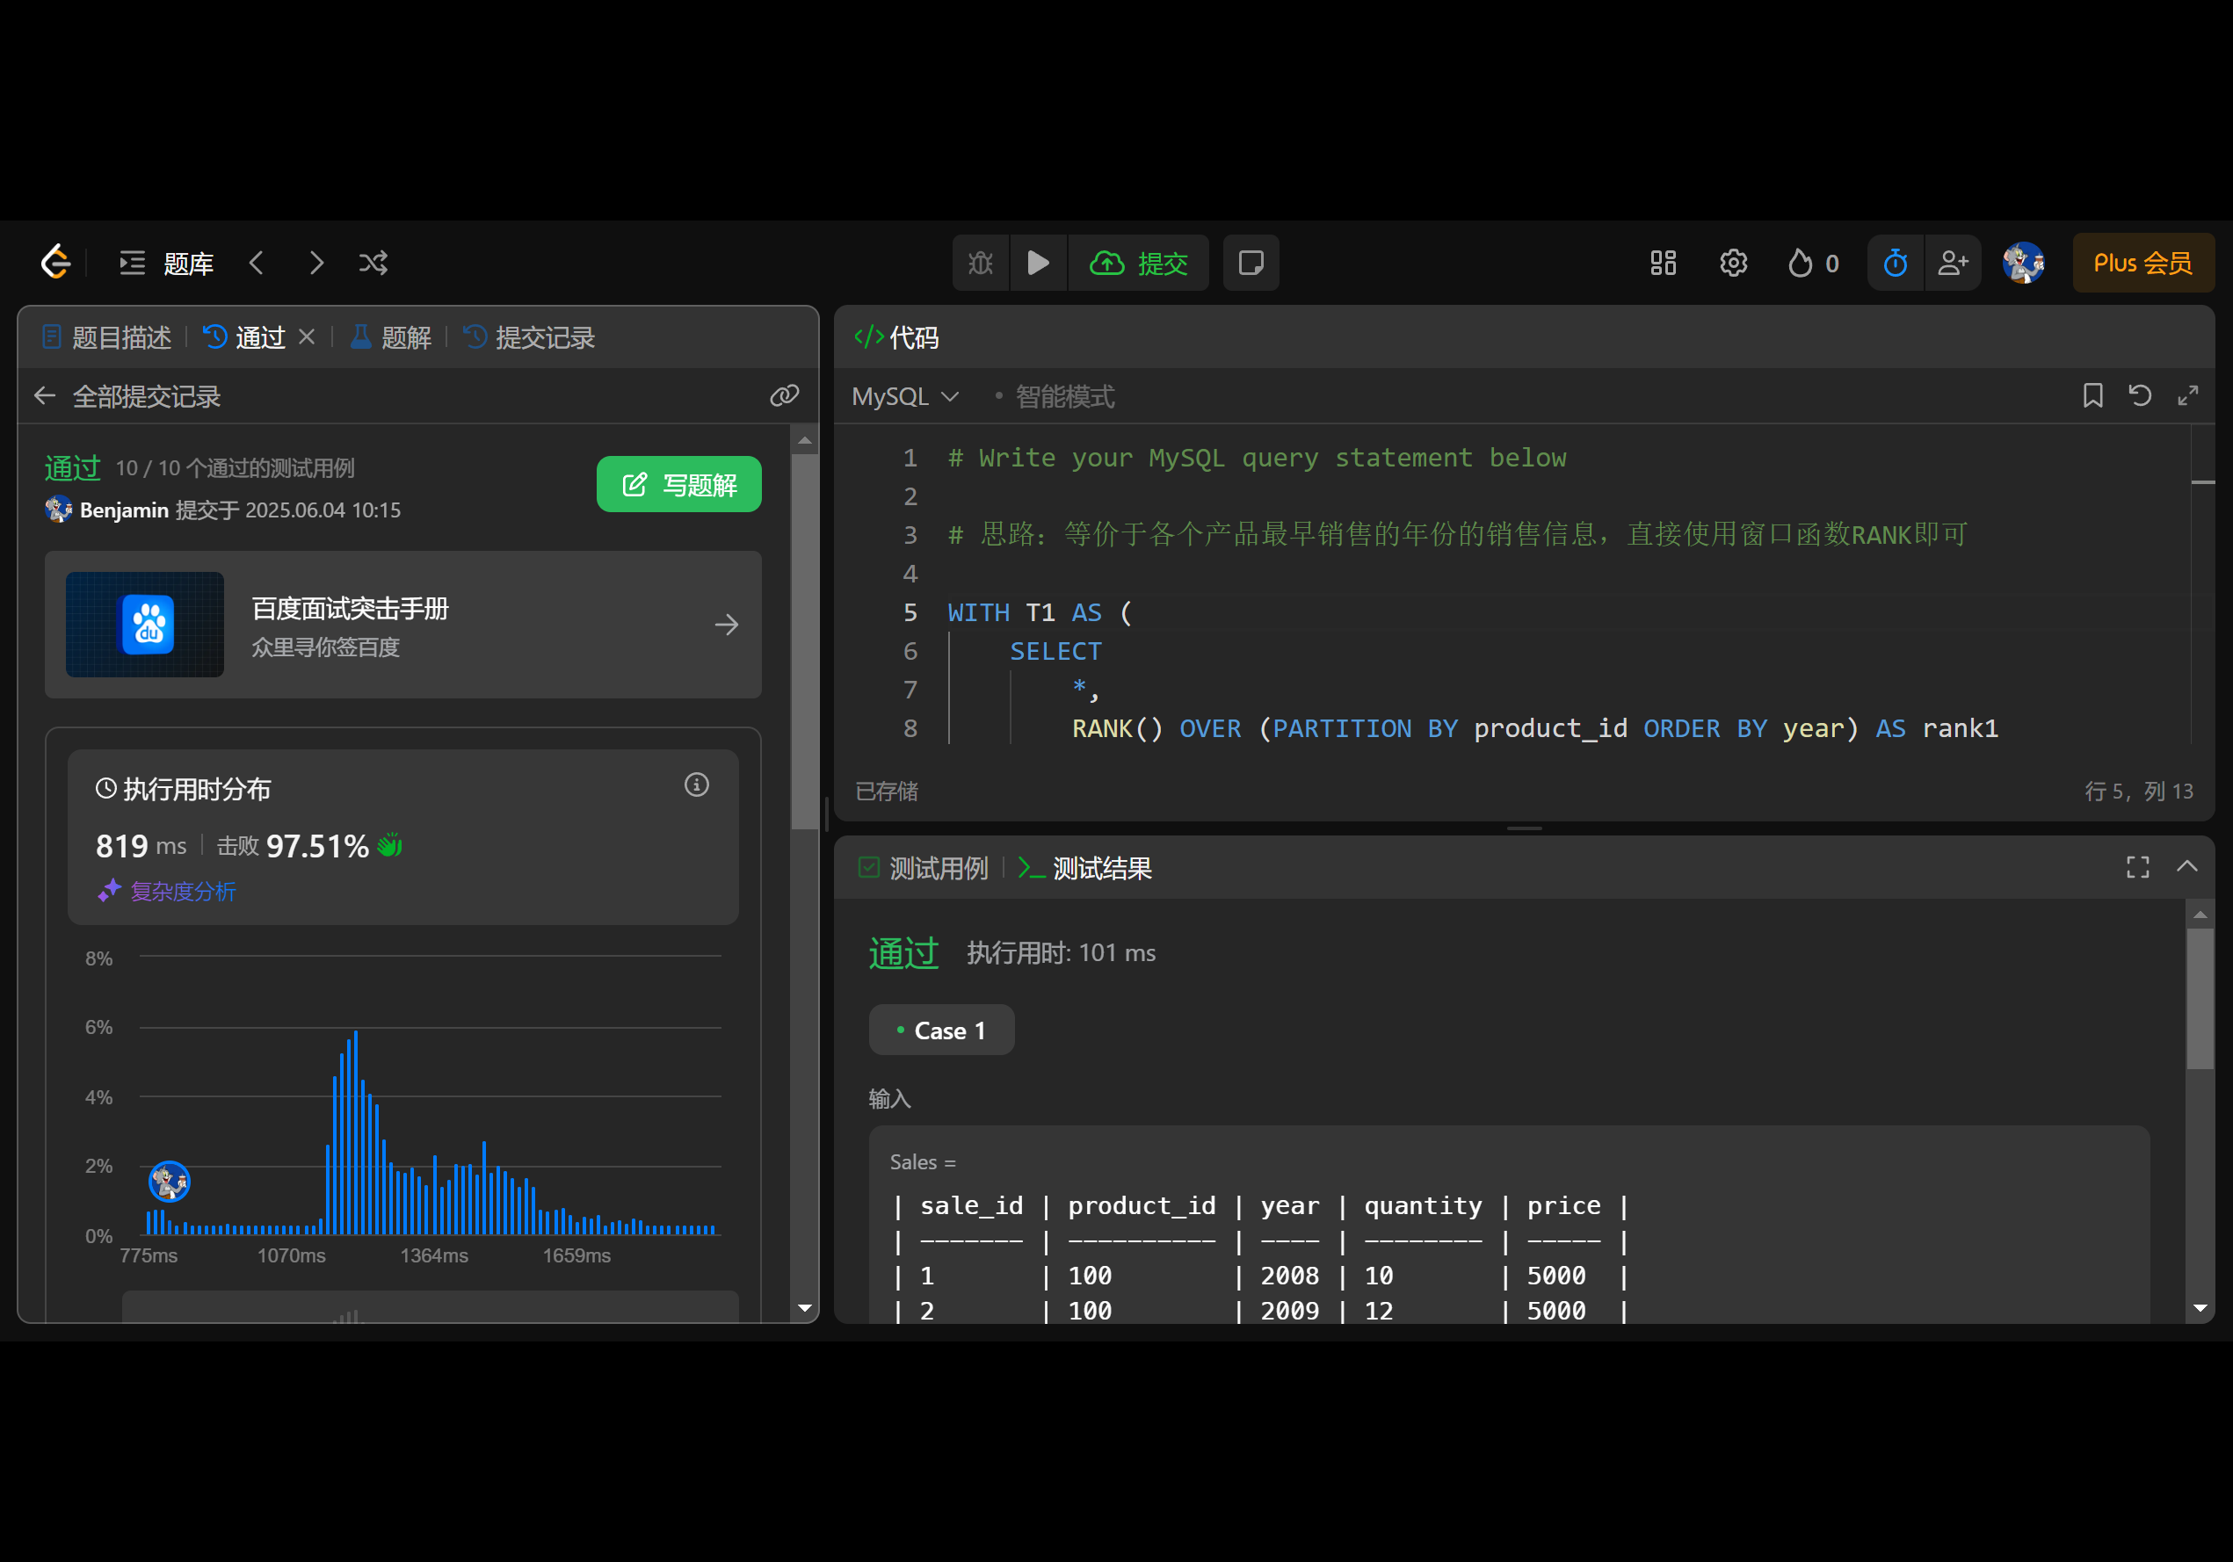The width and height of the screenshot is (2233, 1562).
Task: Open the settings gear icon
Action: (1733, 263)
